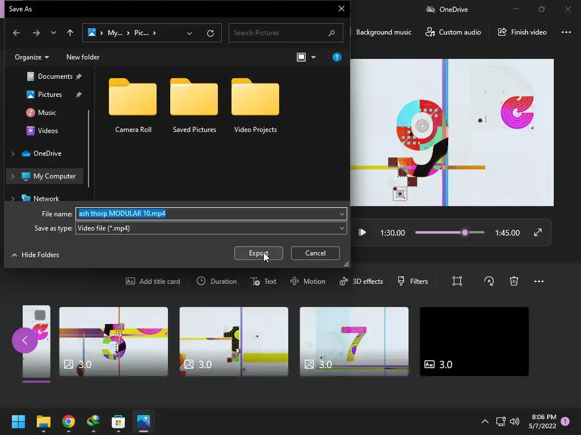Open the top more options ellipsis

coord(566,32)
